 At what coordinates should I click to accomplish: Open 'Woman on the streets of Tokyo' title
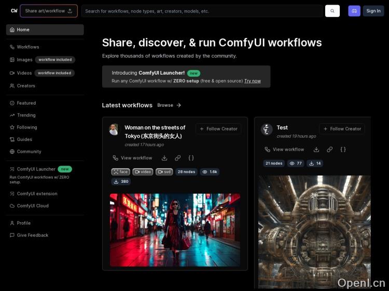(155, 132)
